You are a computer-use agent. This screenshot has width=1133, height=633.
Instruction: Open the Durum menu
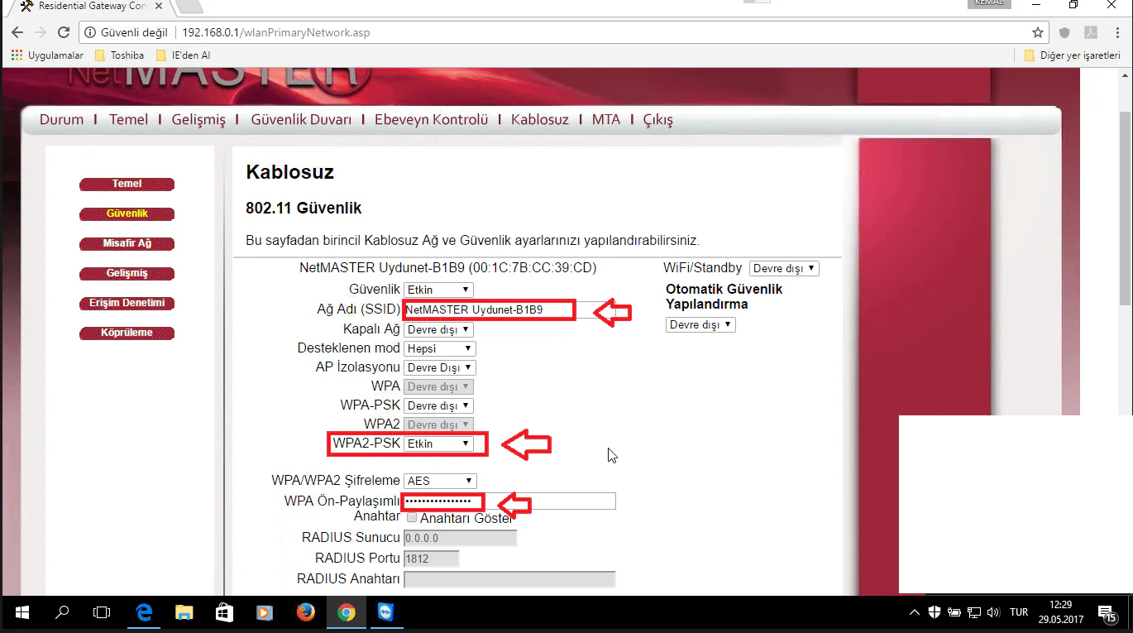click(62, 119)
